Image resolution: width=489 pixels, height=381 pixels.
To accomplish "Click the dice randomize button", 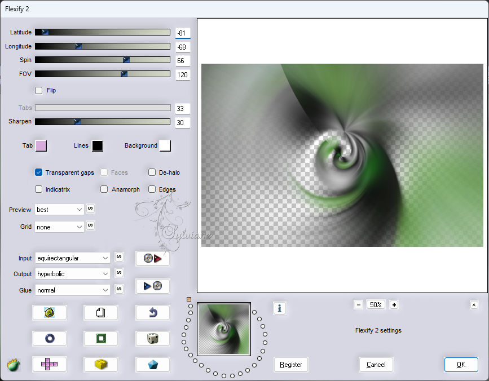I will tap(152, 338).
